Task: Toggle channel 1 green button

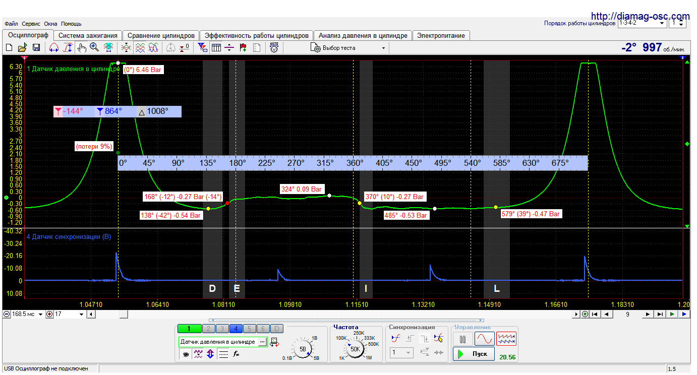Action: [x=189, y=329]
